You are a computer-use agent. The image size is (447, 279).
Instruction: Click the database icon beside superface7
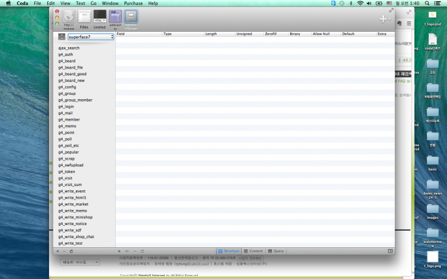[61, 37]
